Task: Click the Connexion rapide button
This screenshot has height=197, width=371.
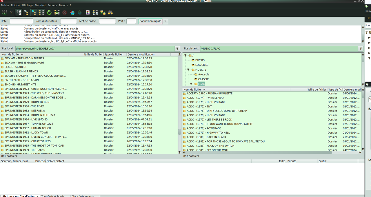Action: (150, 21)
